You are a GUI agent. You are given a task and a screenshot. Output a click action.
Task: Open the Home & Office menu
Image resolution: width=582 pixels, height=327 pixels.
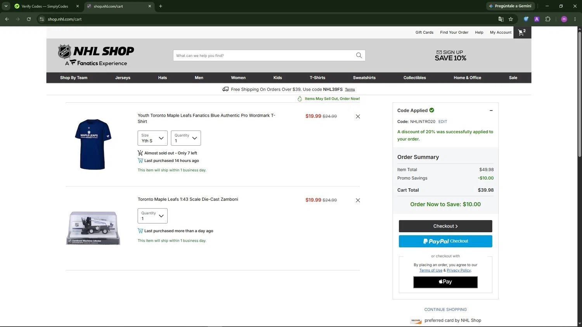tap(468, 78)
